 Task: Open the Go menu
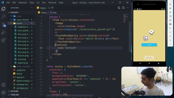click(38, 2)
